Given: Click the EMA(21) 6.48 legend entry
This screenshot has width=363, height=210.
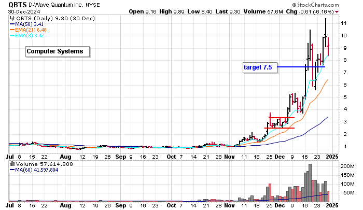Looking at the screenshot, I should 28,30.
